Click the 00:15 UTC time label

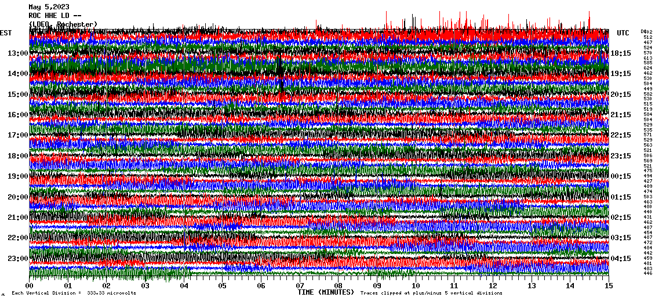pyautogui.click(x=621, y=176)
